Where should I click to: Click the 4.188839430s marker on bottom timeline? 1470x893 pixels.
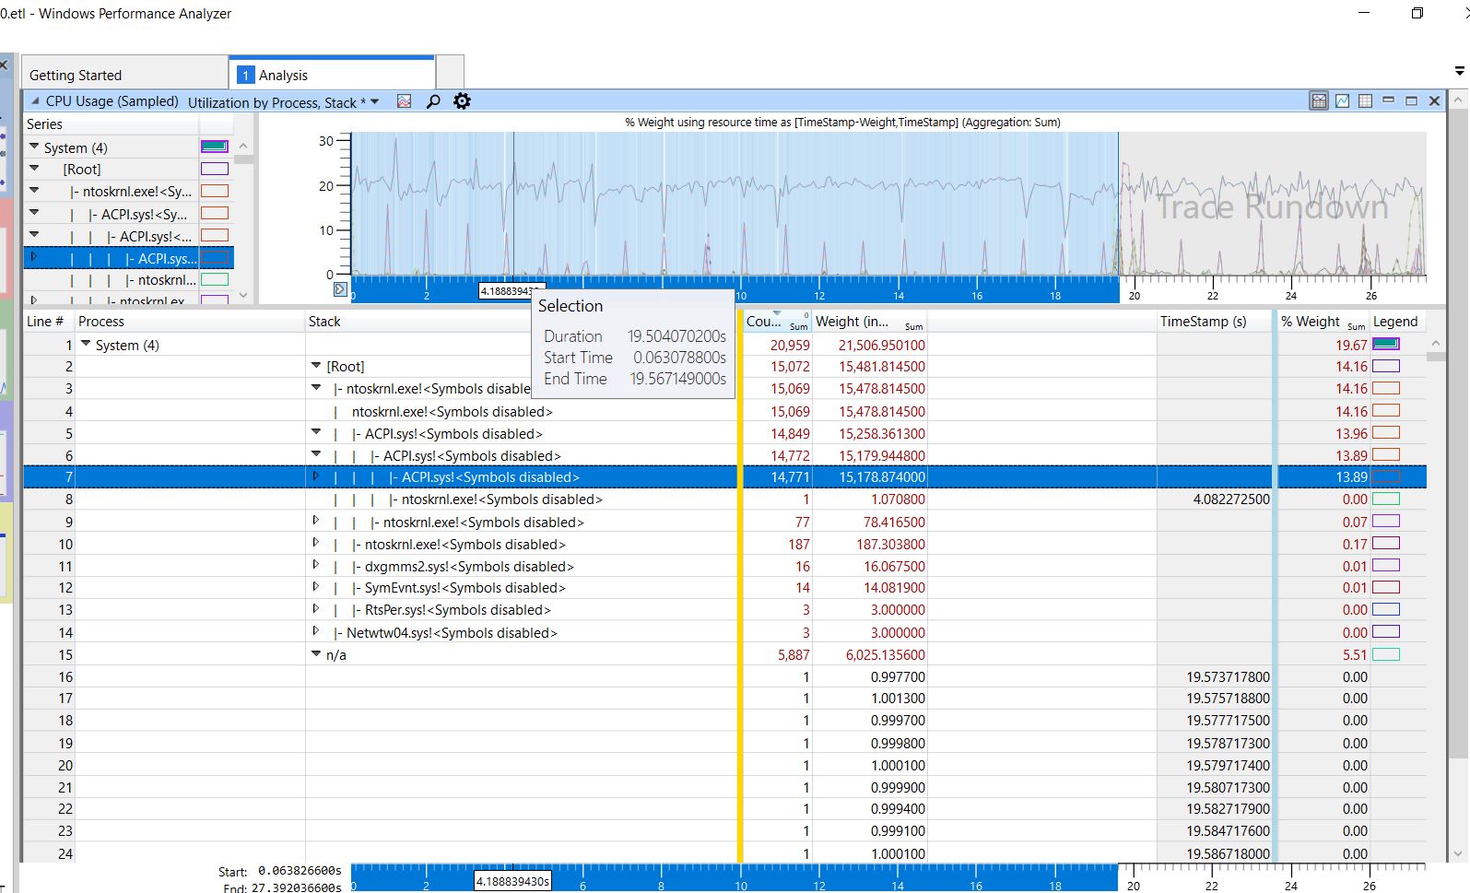pos(512,881)
